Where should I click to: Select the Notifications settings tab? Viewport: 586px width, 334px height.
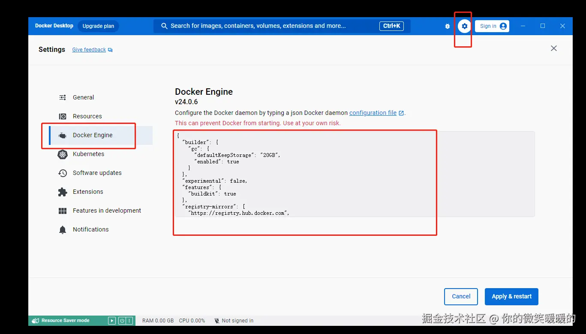101,229
